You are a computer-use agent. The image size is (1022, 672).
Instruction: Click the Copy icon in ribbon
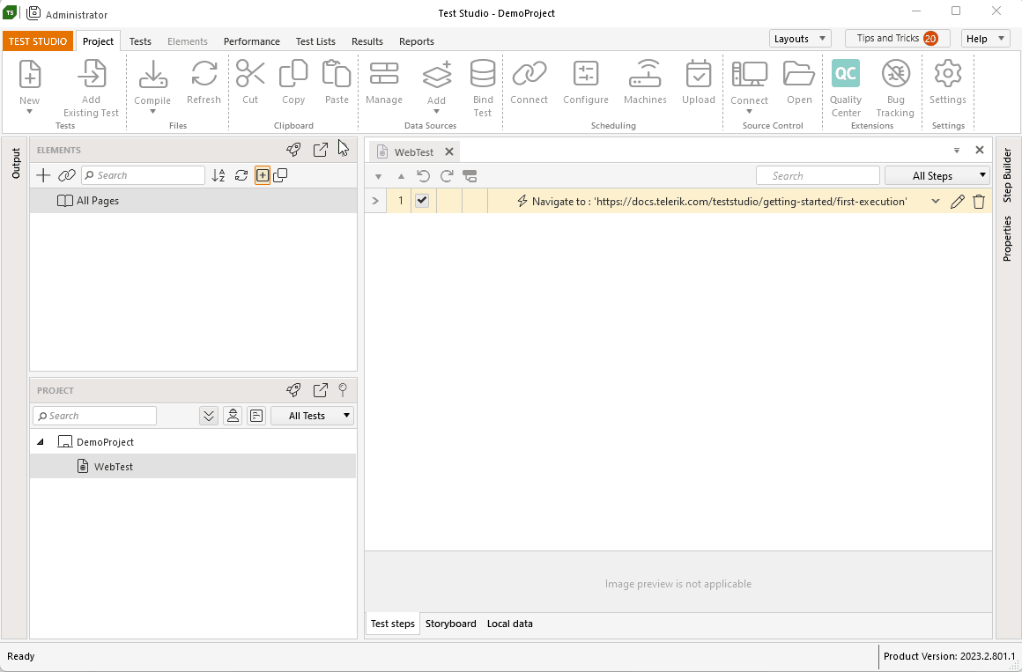(x=293, y=74)
